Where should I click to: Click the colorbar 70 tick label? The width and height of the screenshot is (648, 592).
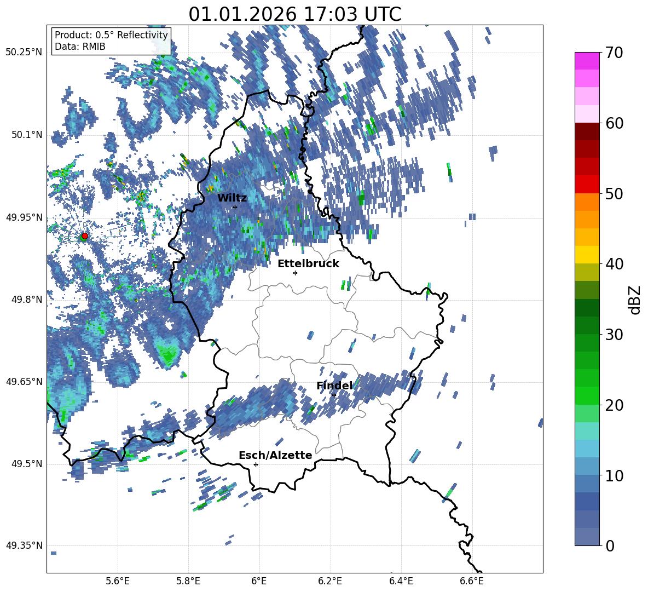tap(615, 53)
